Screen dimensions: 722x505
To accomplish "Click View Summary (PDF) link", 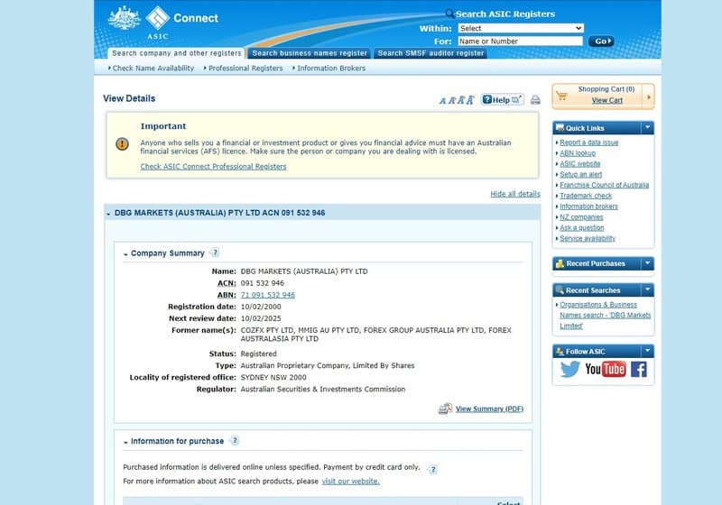I will (489, 409).
